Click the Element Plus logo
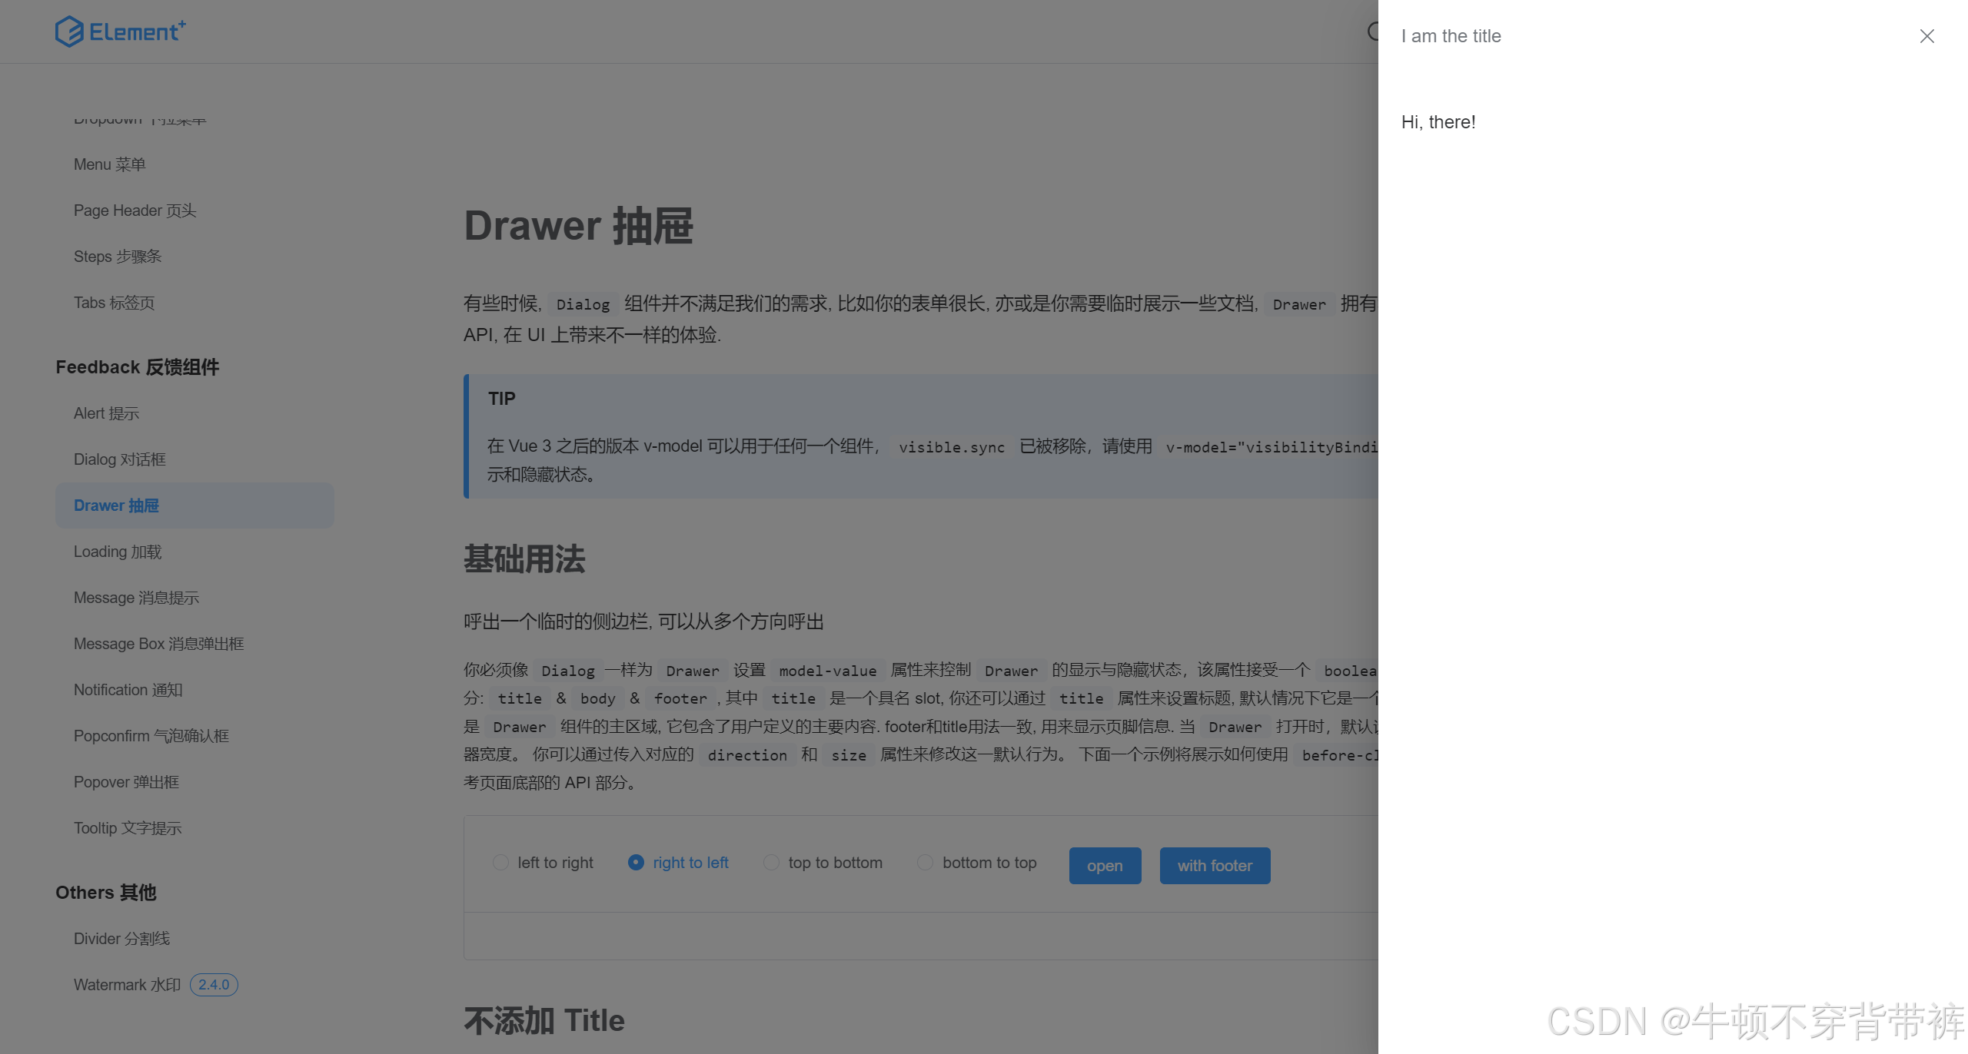This screenshot has width=1968, height=1054. (x=121, y=31)
